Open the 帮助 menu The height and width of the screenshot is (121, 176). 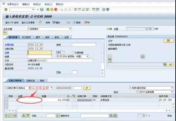click(x=60, y=4)
